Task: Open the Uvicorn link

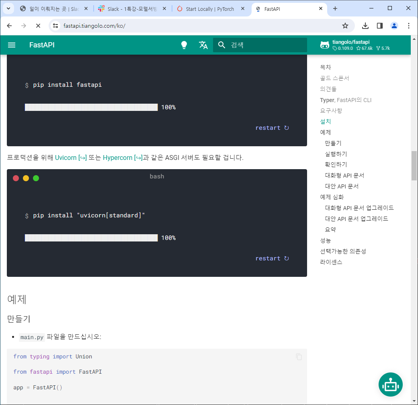Action: pyautogui.click(x=71, y=158)
